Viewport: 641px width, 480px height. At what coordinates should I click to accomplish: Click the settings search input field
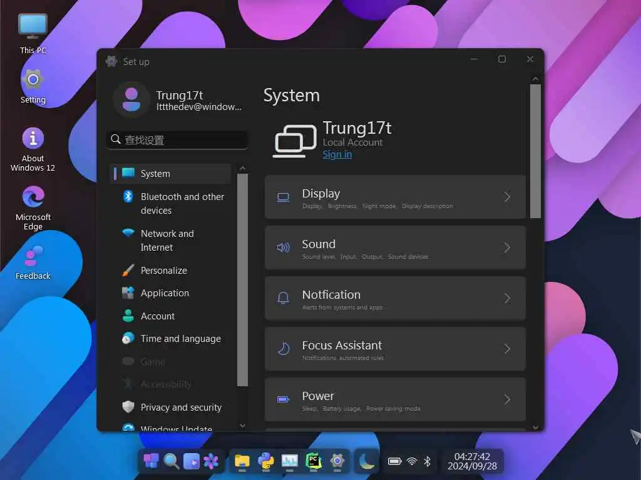pyautogui.click(x=177, y=139)
